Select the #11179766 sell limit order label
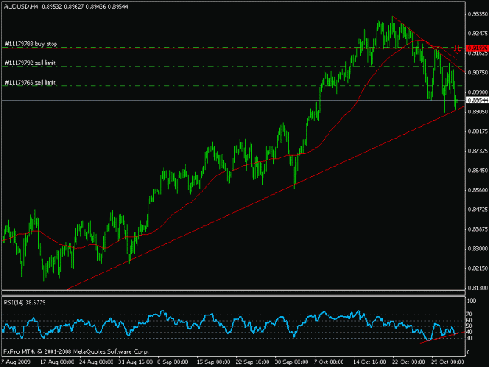The width and height of the screenshot is (489, 367). pyautogui.click(x=30, y=82)
